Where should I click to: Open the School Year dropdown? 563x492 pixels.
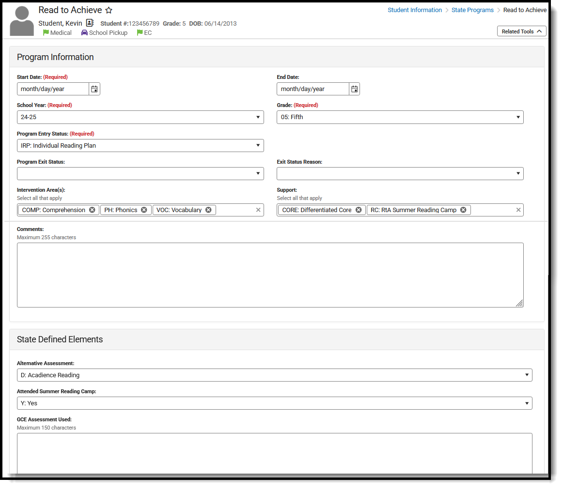[141, 117]
